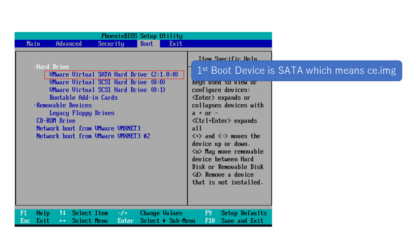Switch to the Advanced tab
Screen dimensions: 407x232
pos(69,44)
